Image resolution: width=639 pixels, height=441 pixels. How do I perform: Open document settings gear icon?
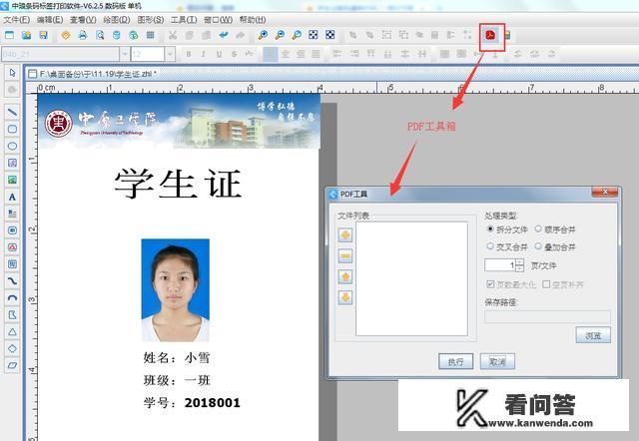tap(65, 36)
